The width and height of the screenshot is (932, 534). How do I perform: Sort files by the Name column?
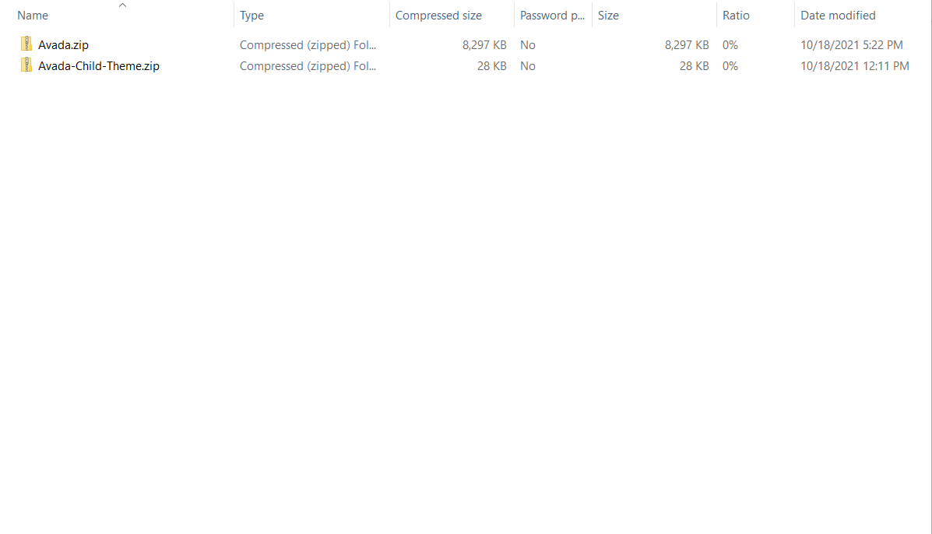pos(33,16)
